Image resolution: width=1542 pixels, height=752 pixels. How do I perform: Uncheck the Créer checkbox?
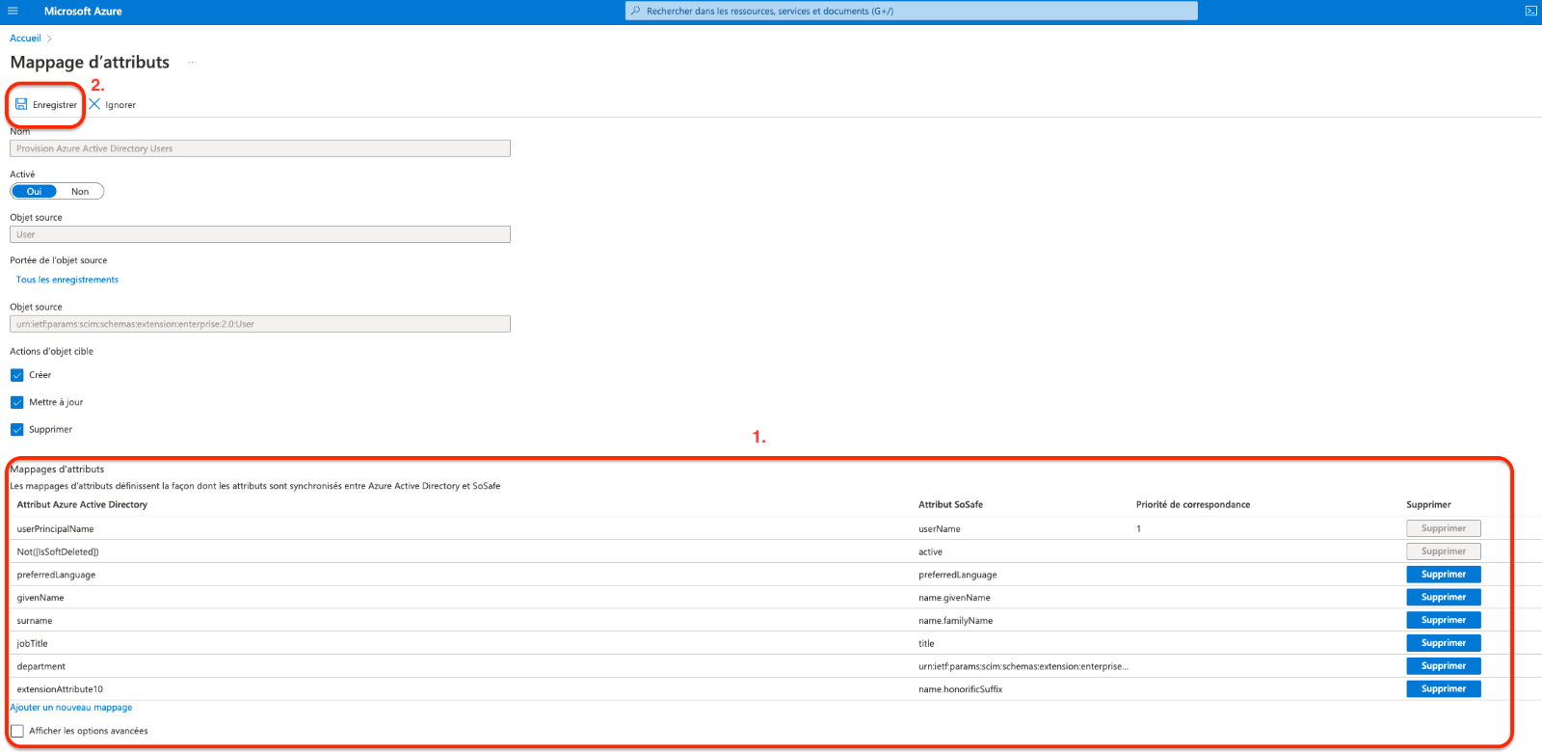coord(17,375)
